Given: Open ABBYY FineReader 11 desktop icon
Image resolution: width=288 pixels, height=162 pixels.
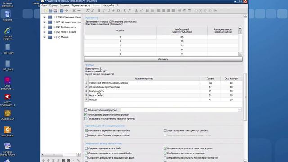Looking at the screenshot, I should pos(8,100).
